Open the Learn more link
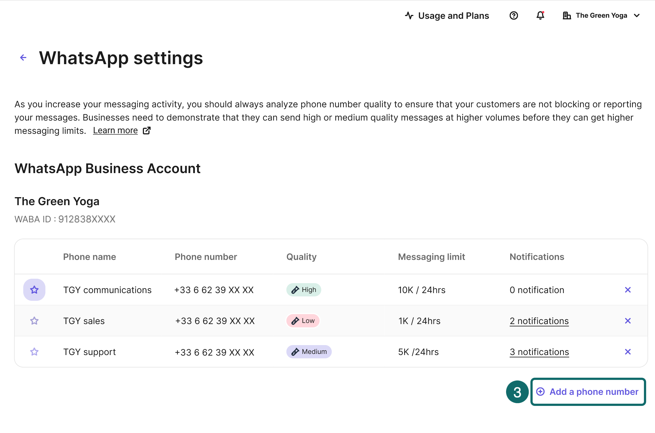 click(115, 130)
